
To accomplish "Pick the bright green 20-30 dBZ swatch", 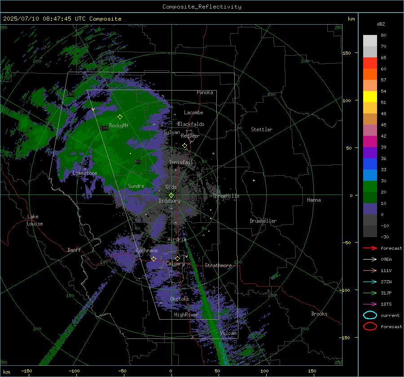I will coord(370,186).
